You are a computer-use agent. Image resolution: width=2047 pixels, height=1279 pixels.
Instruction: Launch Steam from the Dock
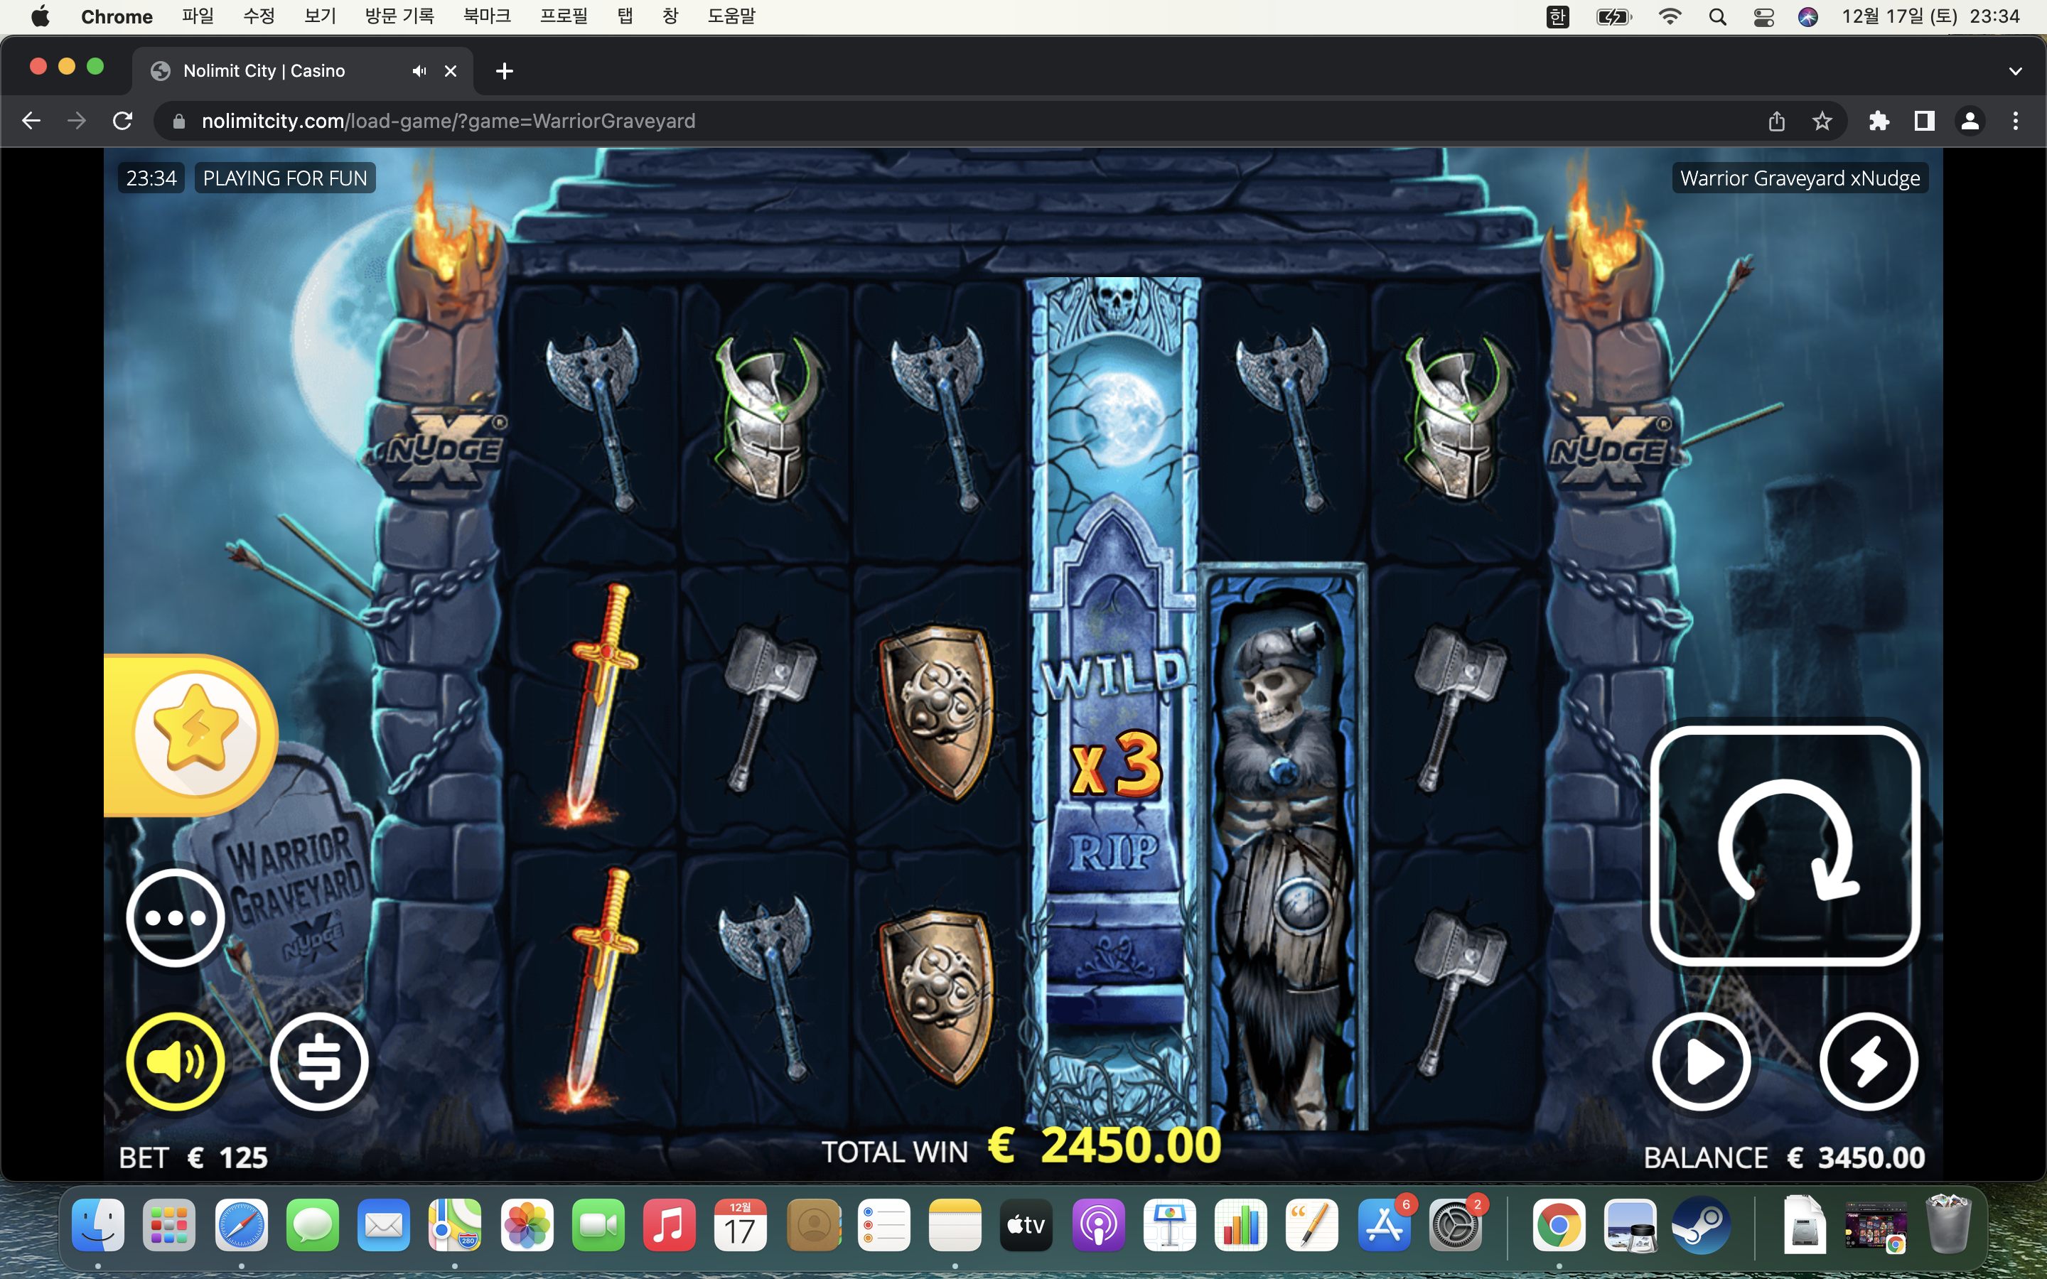[x=1701, y=1226]
